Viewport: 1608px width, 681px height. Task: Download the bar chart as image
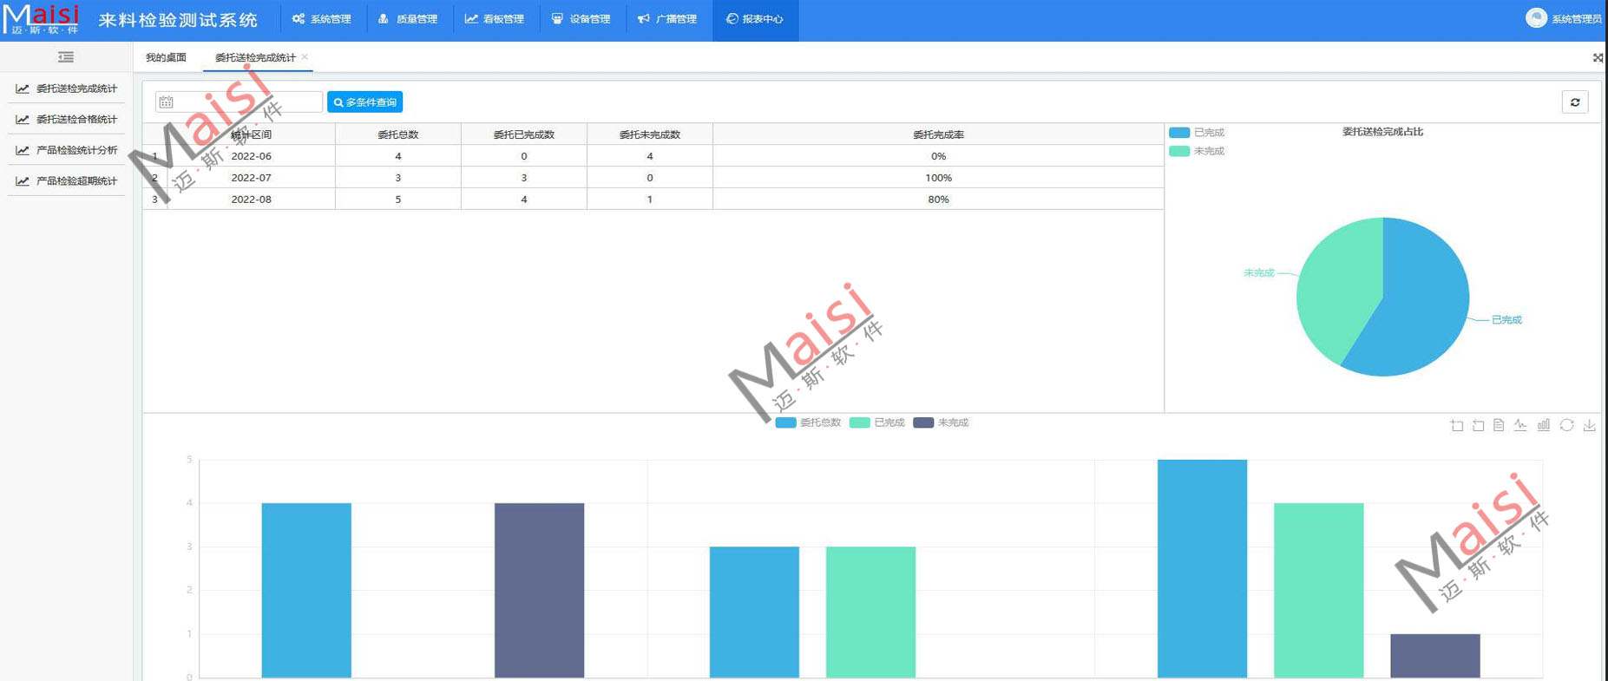point(1589,425)
